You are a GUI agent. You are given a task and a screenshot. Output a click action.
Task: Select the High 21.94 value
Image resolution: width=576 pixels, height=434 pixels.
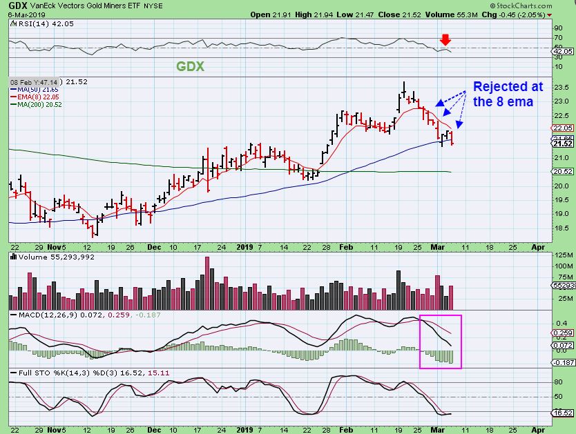pos(314,14)
